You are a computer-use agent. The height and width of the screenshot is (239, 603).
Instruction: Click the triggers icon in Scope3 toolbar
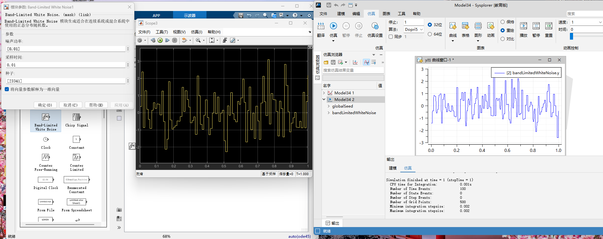click(225, 40)
